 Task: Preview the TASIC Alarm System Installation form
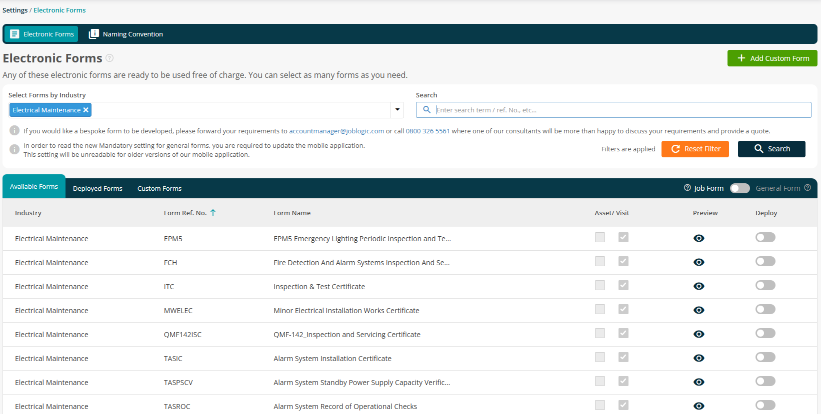699,358
